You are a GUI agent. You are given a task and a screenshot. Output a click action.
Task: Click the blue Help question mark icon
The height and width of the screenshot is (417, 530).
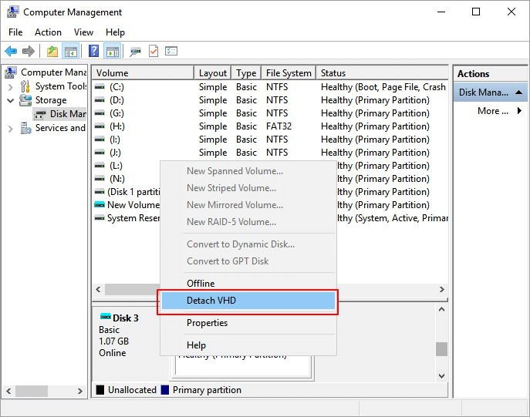[x=93, y=51]
